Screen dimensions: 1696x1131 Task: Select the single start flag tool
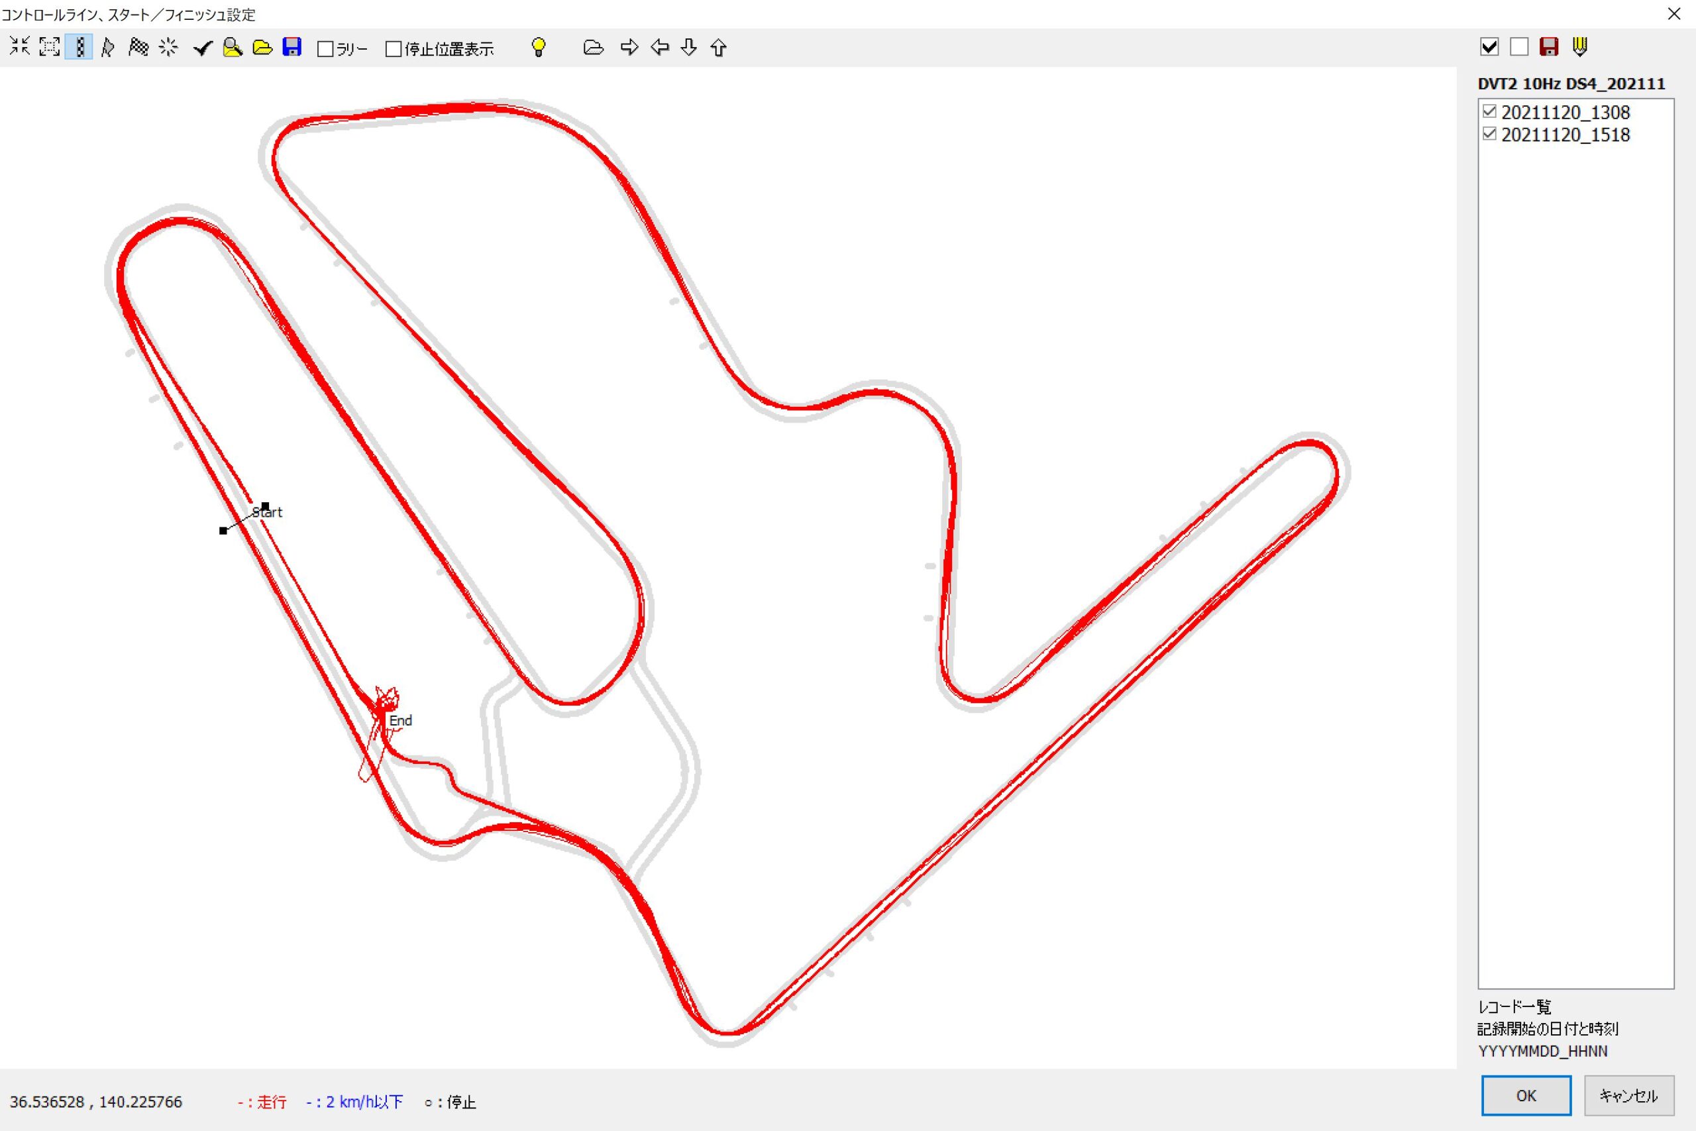pos(108,48)
